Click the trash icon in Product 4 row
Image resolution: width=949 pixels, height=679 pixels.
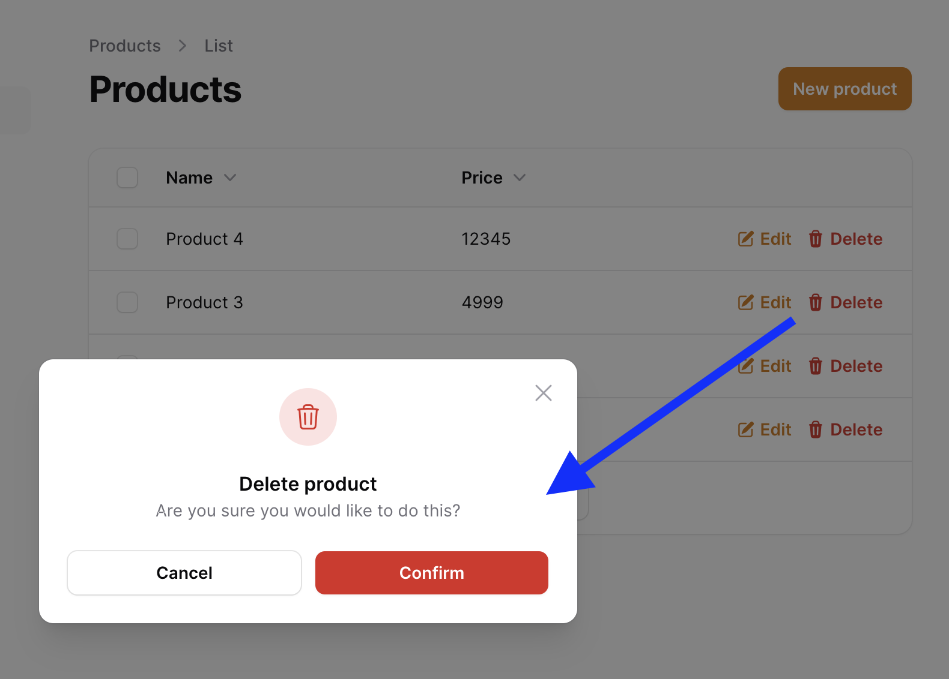coord(815,239)
